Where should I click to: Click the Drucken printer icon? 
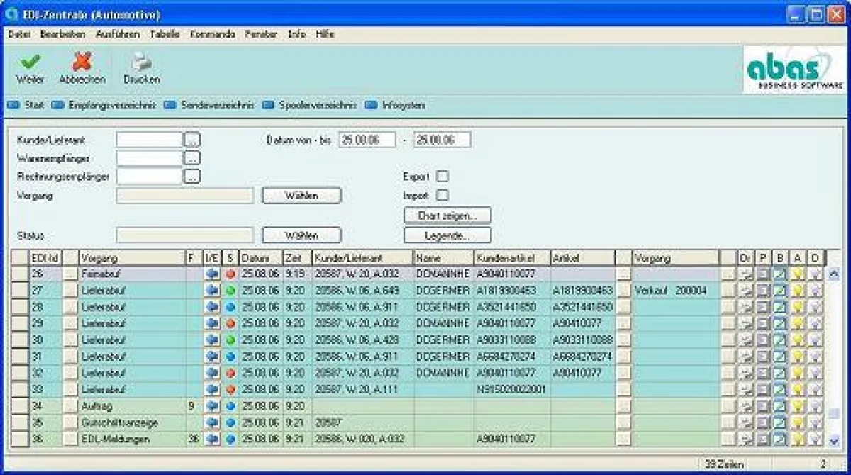click(141, 63)
